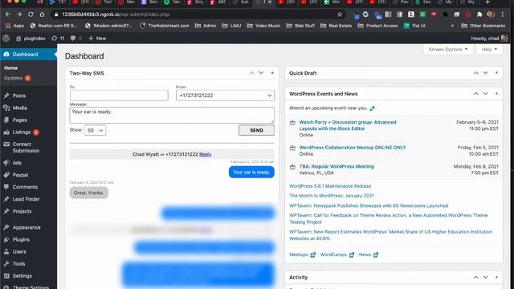The image size is (514, 289).
Task: Edit event location pencil icon
Action: [x=372, y=108]
